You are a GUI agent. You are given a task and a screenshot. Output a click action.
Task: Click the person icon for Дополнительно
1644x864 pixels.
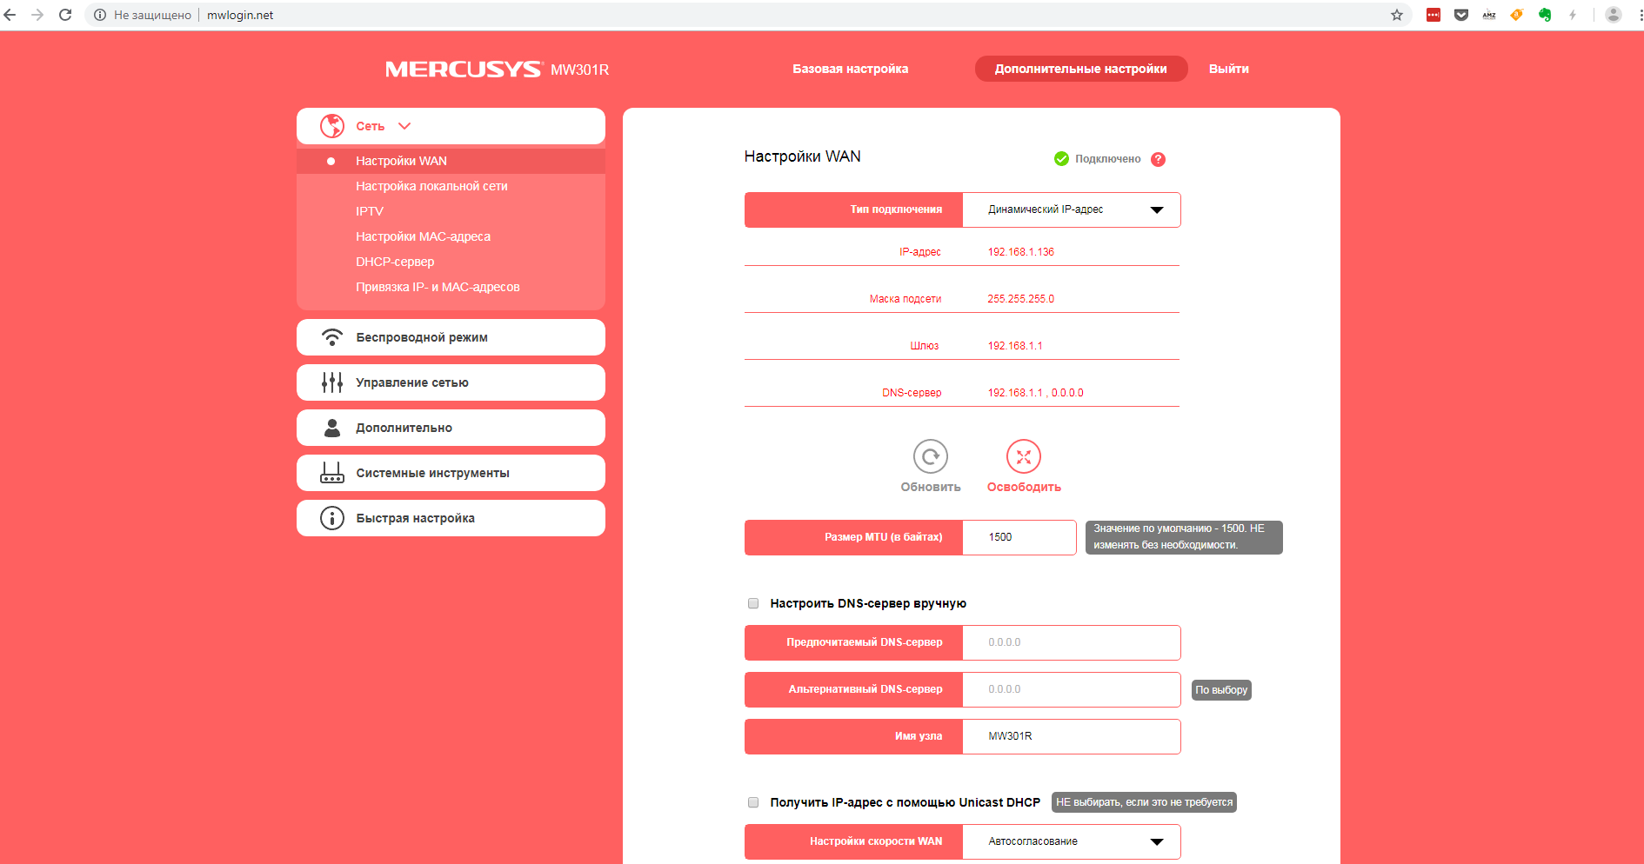click(x=332, y=428)
